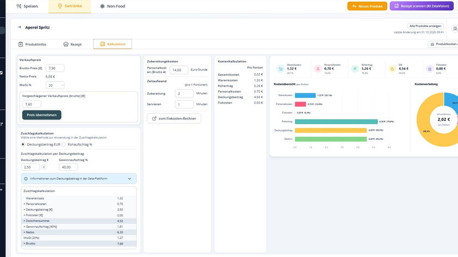Click the yellow DB pie icon
This screenshot has height=257, width=458.
tap(392, 69)
